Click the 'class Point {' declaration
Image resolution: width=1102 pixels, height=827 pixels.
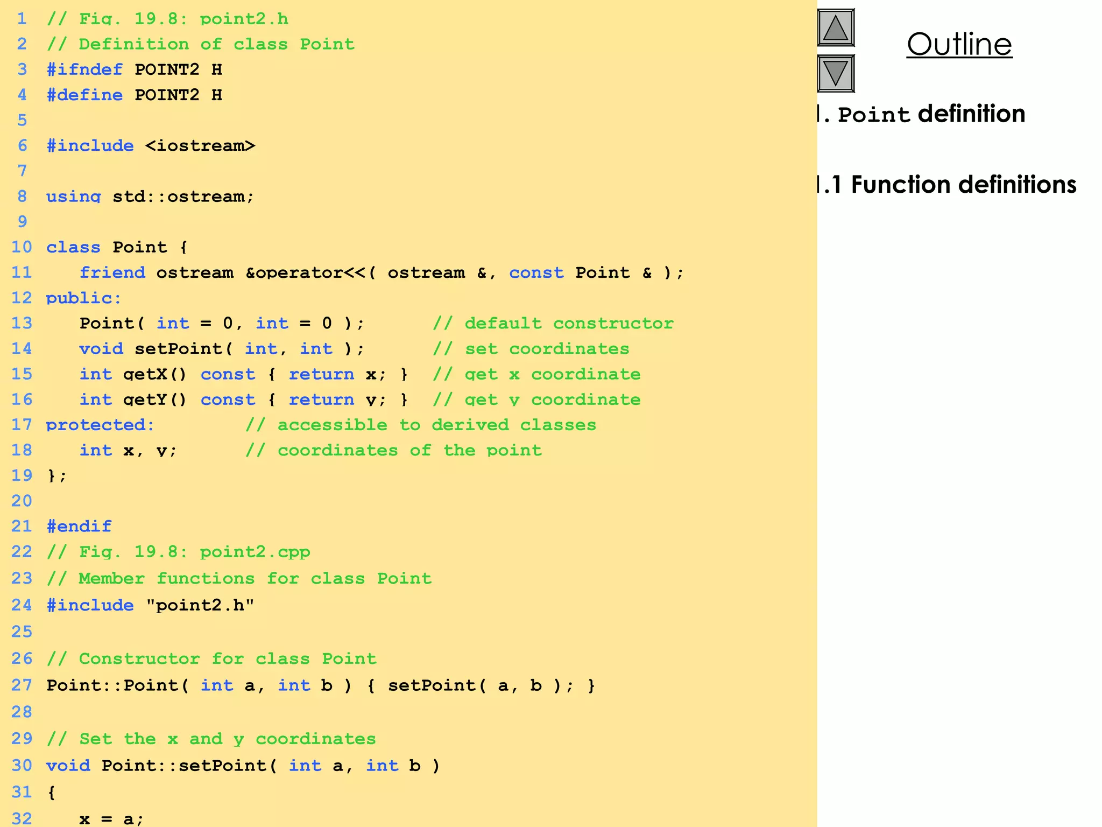click(x=117, y=247)
